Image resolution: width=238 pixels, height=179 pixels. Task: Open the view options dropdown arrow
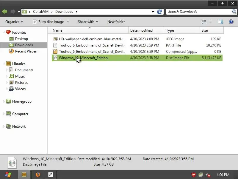(210, 22)
